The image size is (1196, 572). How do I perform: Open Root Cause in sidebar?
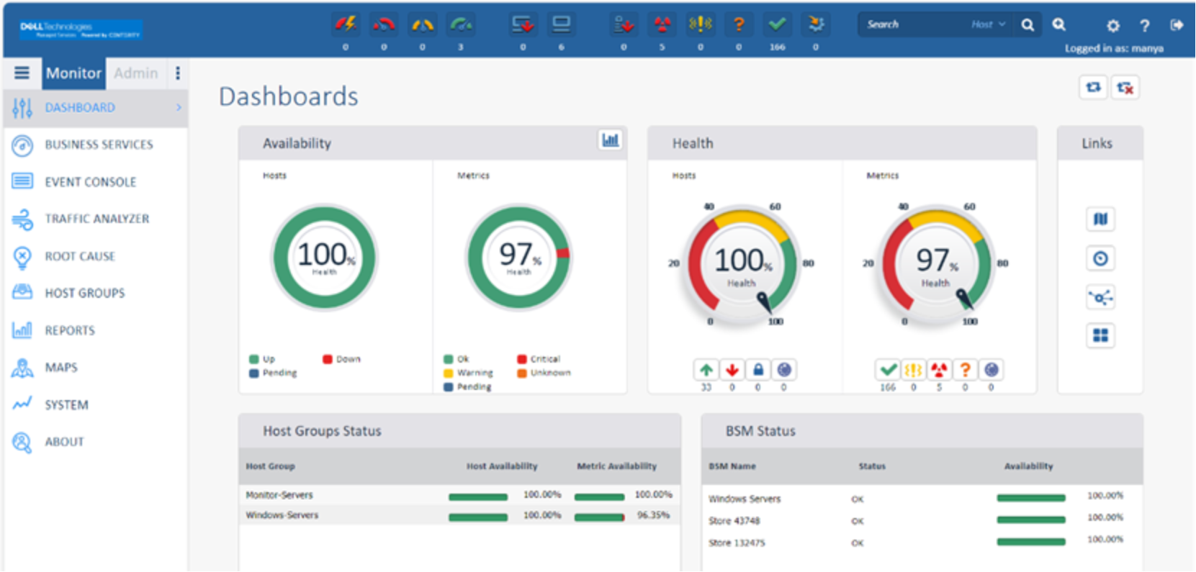click(96, 256)
